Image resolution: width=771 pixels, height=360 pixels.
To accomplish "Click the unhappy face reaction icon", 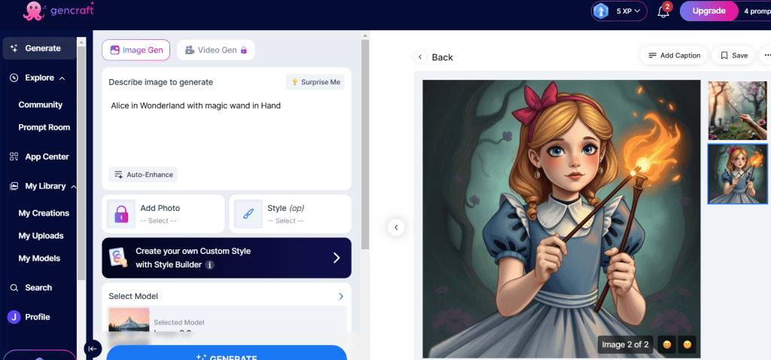I will (x=687, y=344).
